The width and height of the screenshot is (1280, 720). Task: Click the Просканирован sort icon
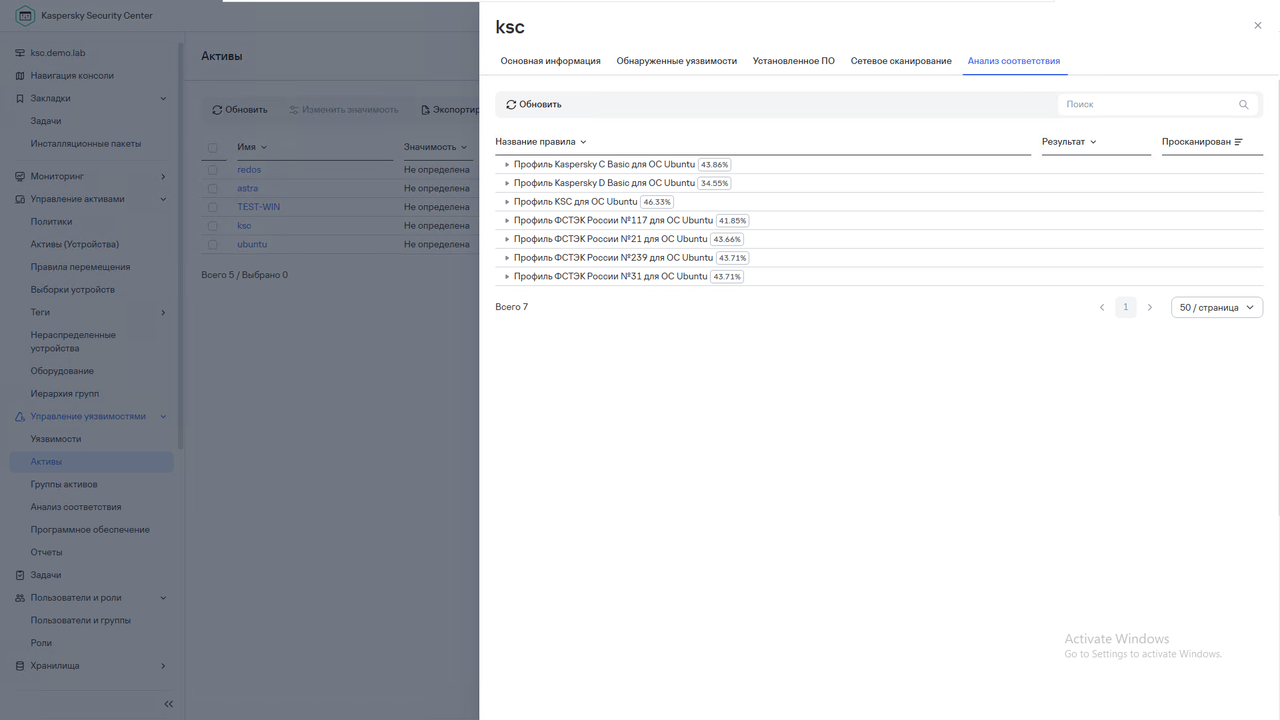coord(1239,142)
